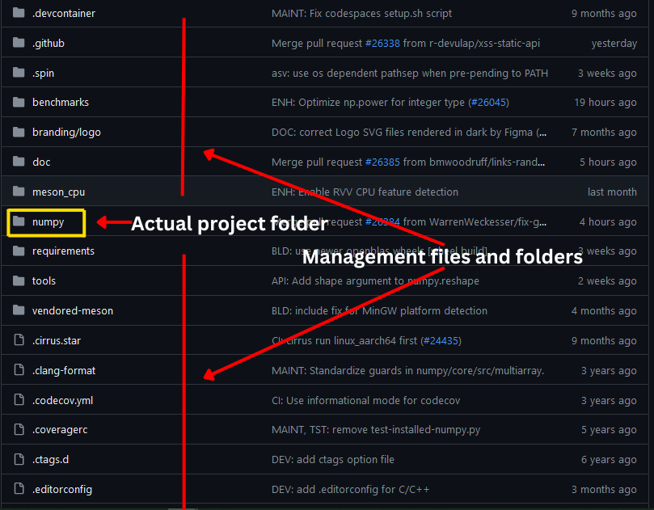The image size is (654, 510).
Task: Open commit 'DOC: correct Logo SVG files' message
Action: point(409,133)
